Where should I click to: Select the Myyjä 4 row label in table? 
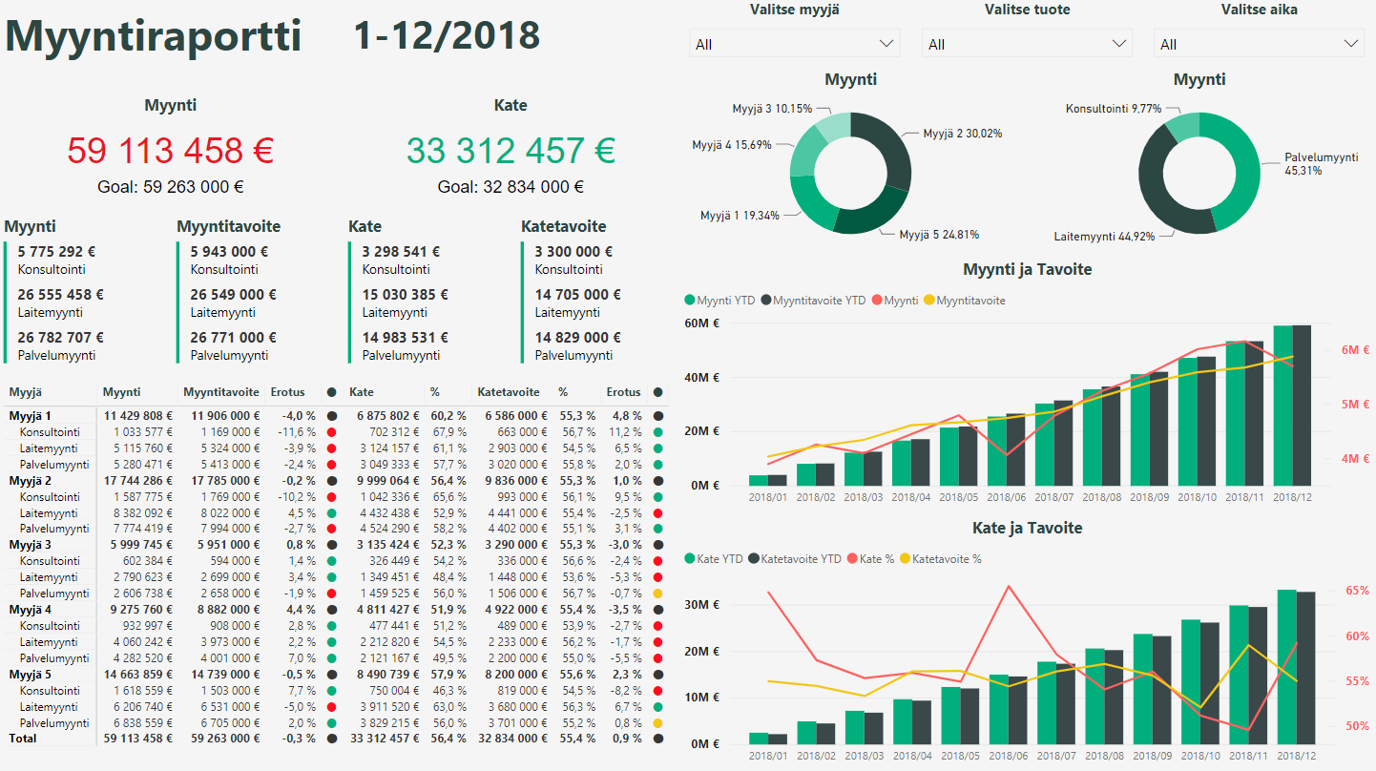point(31,610)
